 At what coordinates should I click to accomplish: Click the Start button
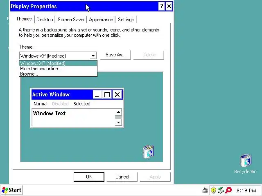(11, 190)
